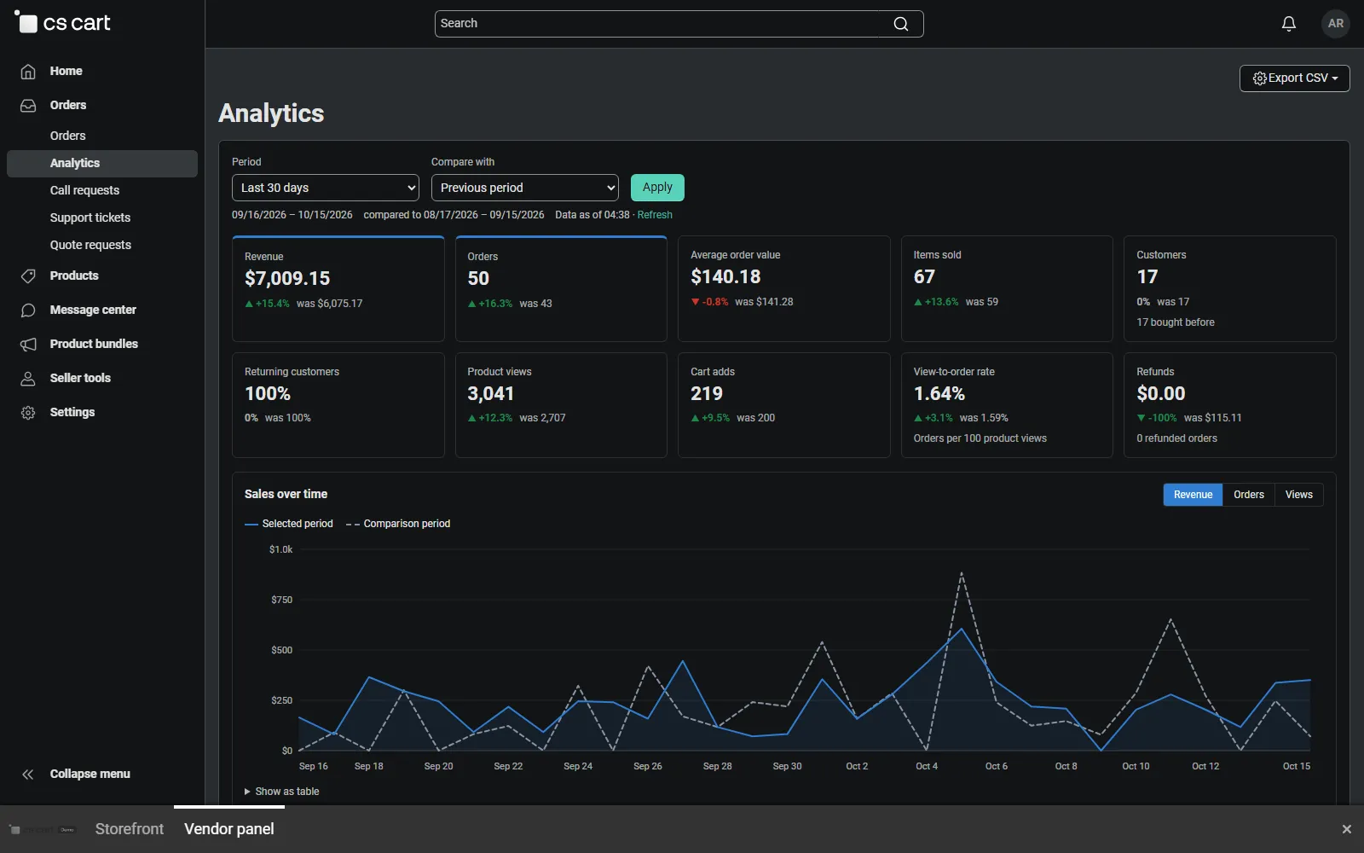
Task: Open Analytics in the sidebar
Action: point(102,164)
